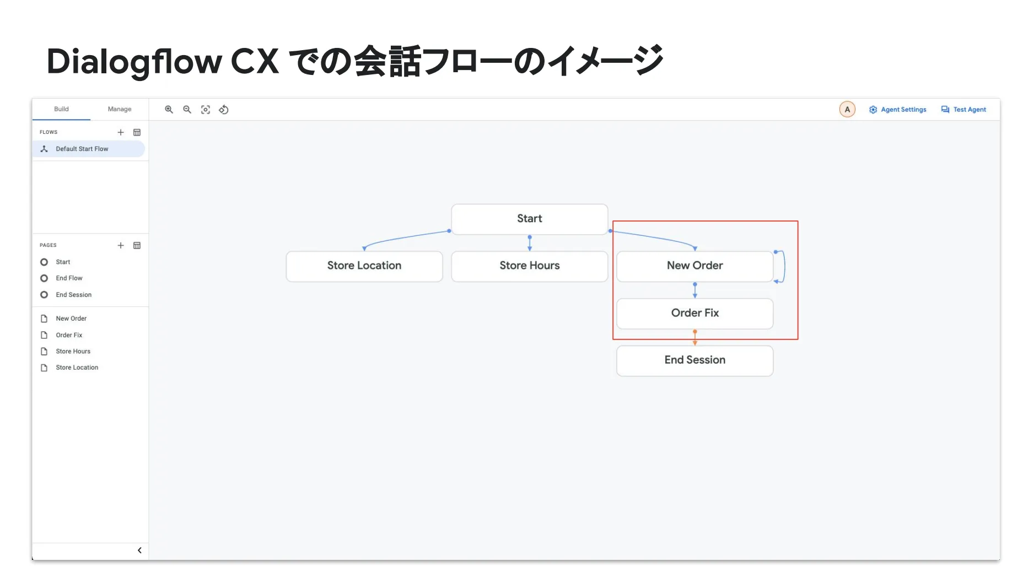Click the New Order node on canvas

tap(695, 266)
